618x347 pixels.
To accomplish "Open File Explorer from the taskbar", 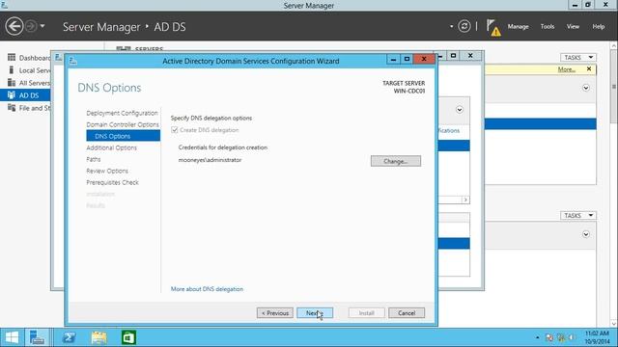I will (x=98, y=337).
